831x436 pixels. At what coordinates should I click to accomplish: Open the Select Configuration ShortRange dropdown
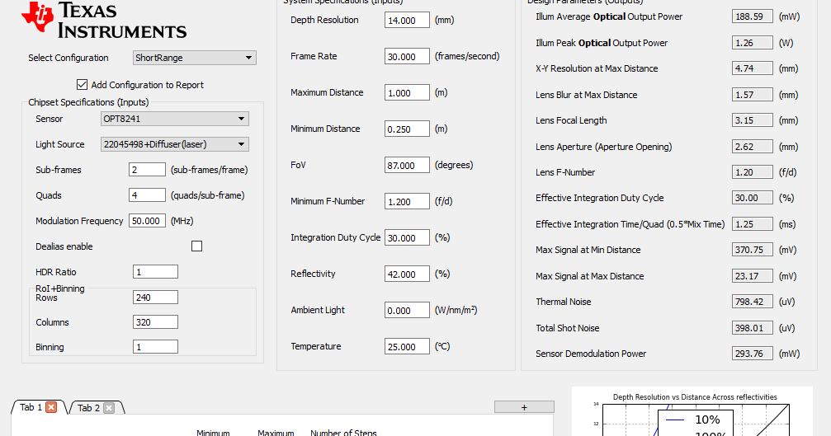point(195,58)
